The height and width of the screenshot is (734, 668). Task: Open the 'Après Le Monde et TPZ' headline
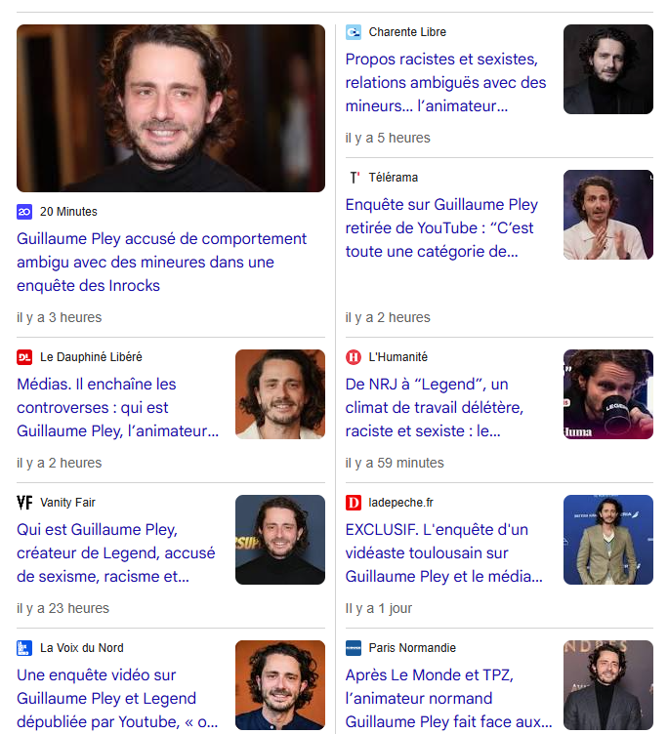pyautogui.click(x=448, y=699)
